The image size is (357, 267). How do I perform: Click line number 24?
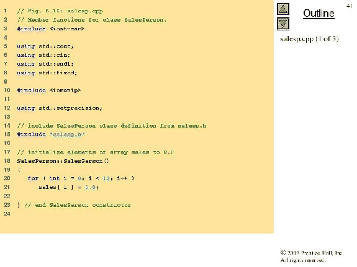point(7,214)
